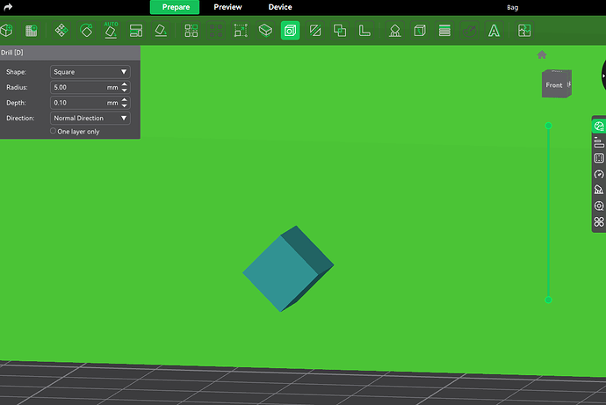Decrease the Radius value with down arrow

124,90
